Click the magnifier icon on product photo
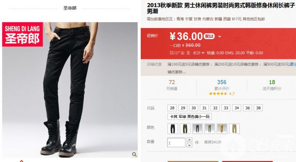The height and width of the screenshot is (162, 296). pyautogui.click(x=134, y=154)
